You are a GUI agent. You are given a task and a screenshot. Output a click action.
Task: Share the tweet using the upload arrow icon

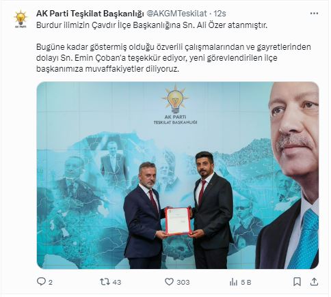pyautogui.click(x=314, y=281)
